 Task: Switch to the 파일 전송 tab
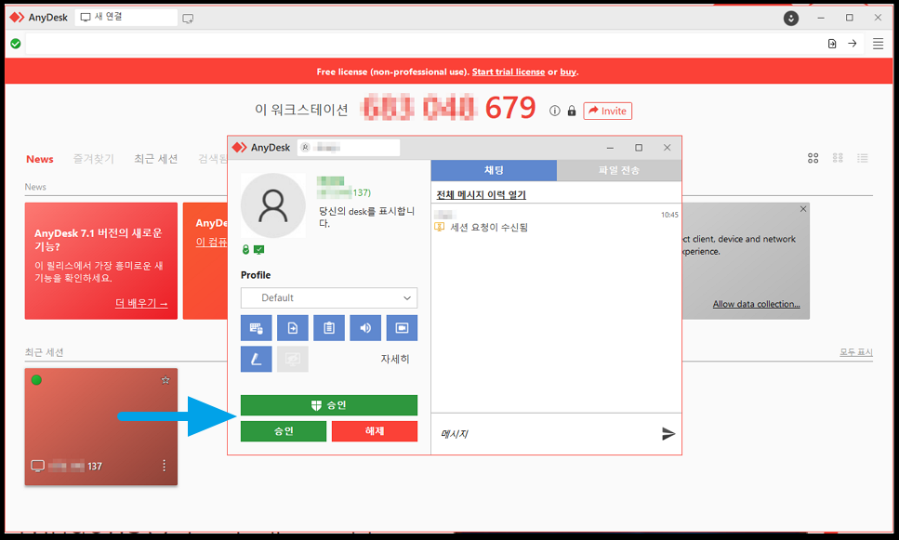619,170
